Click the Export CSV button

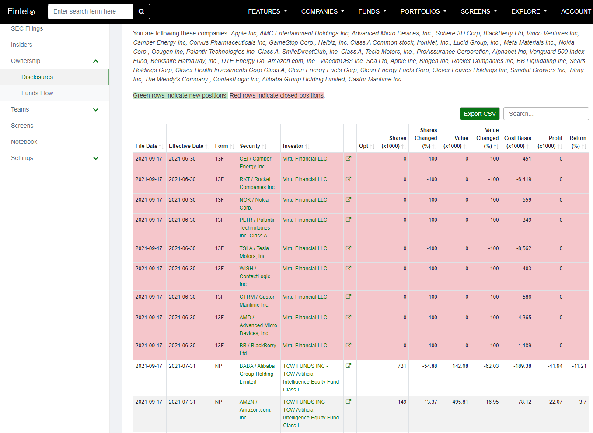point(480,114)
